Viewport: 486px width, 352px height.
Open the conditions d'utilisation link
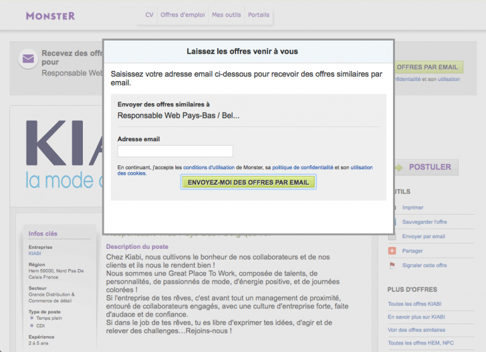[209, 168]
